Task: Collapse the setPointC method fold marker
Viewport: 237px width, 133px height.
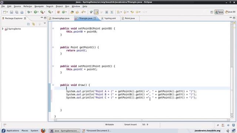Action: pyautogui.click(x=53, y=66)
